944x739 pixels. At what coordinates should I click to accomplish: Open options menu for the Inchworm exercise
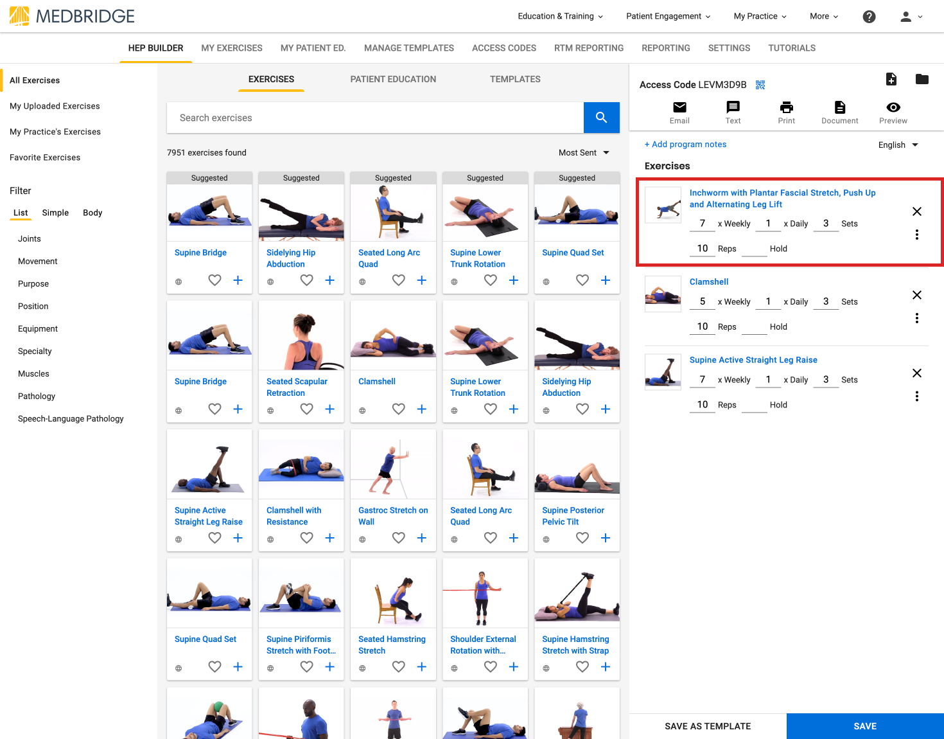[917, 235]
